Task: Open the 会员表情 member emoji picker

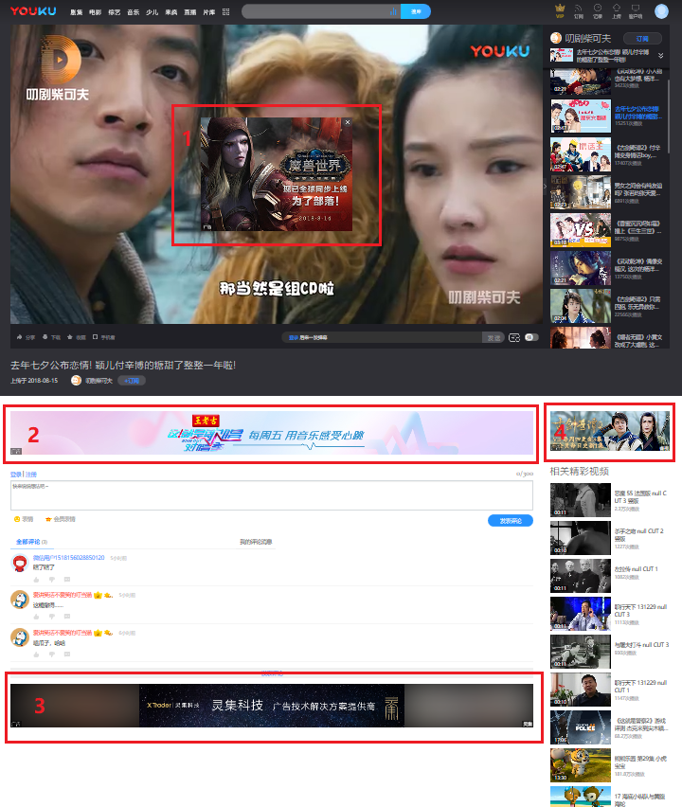Action: [x=61, y=519]
